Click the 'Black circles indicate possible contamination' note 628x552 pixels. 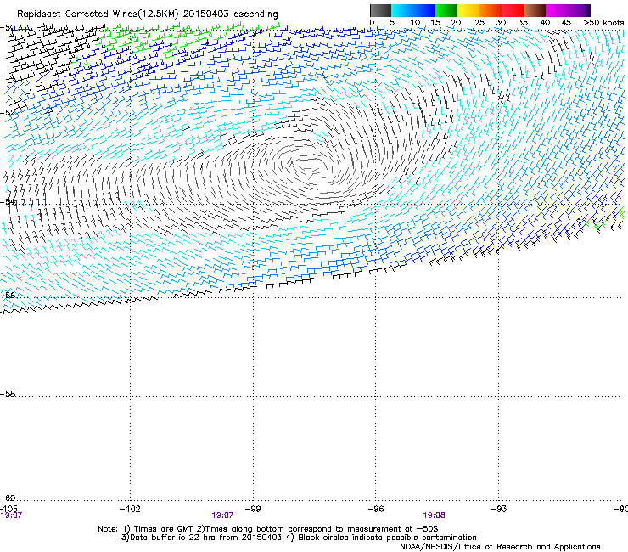pyautogui.click(x=387, y=538)
